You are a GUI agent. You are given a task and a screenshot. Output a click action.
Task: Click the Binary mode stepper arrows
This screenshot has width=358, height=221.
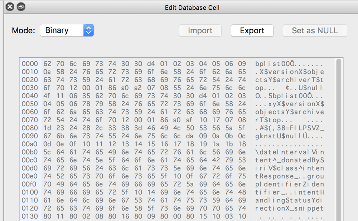(88, 30)
